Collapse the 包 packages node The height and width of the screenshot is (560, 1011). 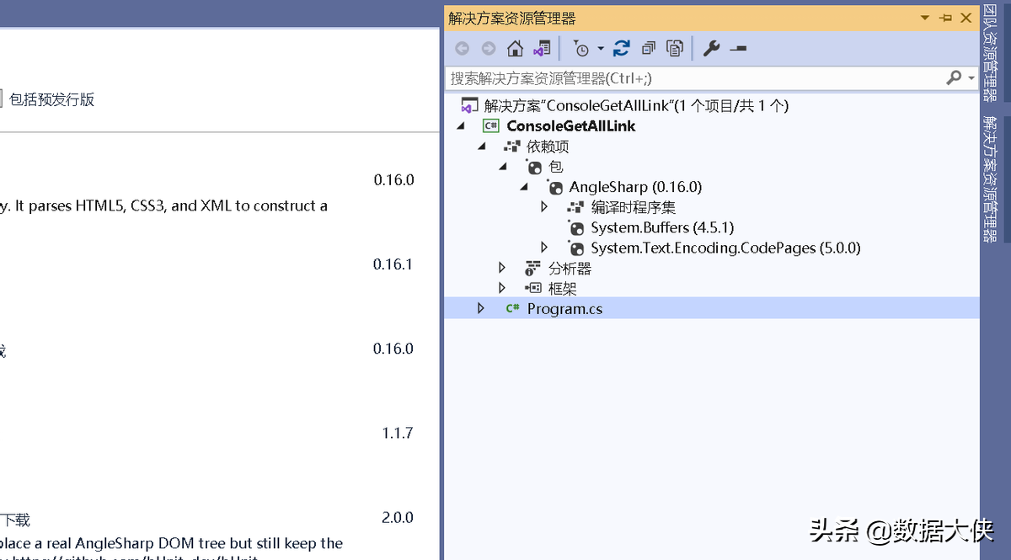[x=502, y=167]
